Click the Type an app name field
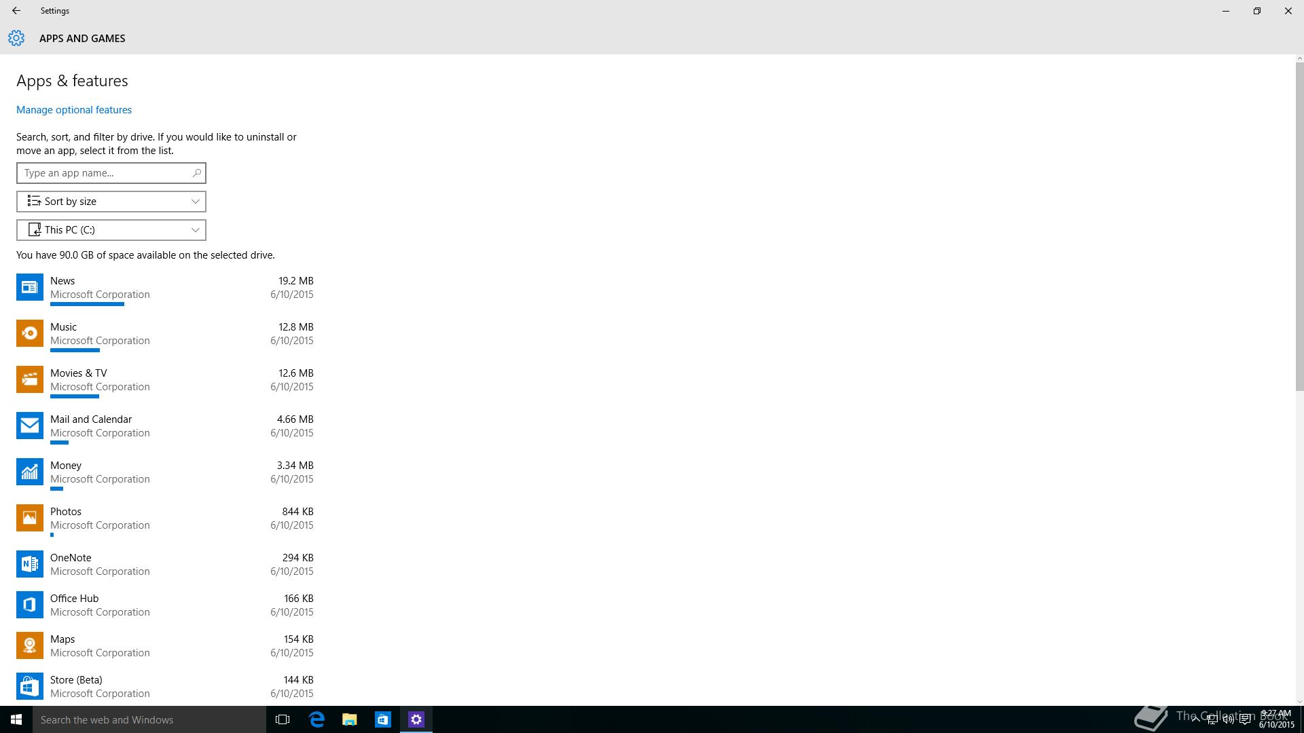 [111, 173]
